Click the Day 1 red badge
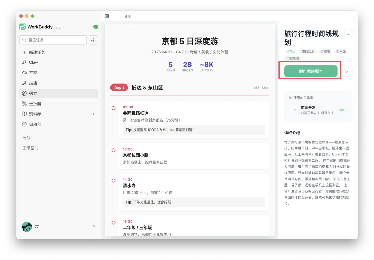Viewport: 374px width, 260px height. (x=119, y=88)
